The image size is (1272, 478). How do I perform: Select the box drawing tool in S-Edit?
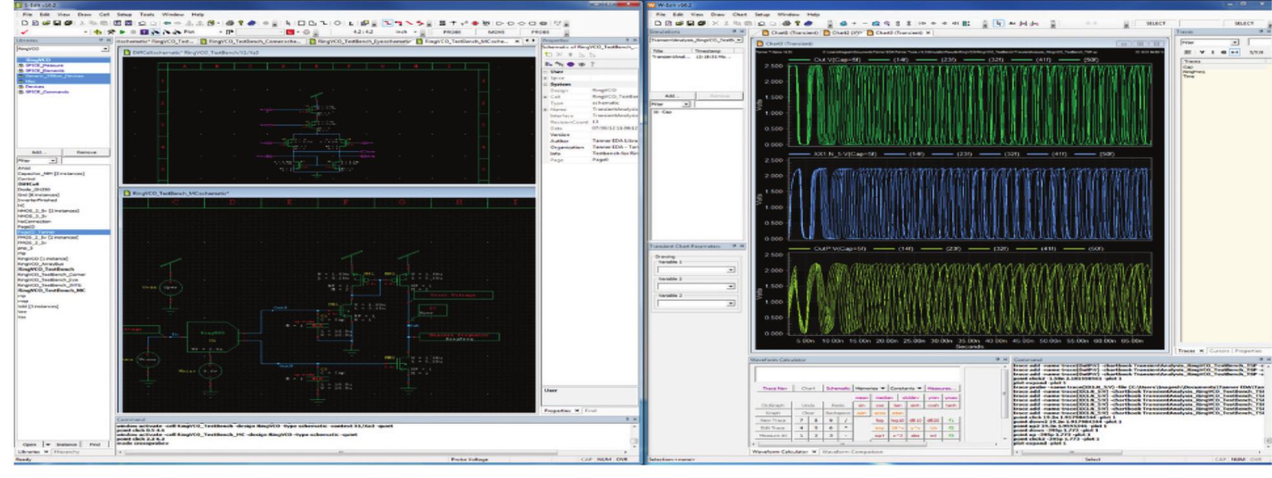(301, 23)
